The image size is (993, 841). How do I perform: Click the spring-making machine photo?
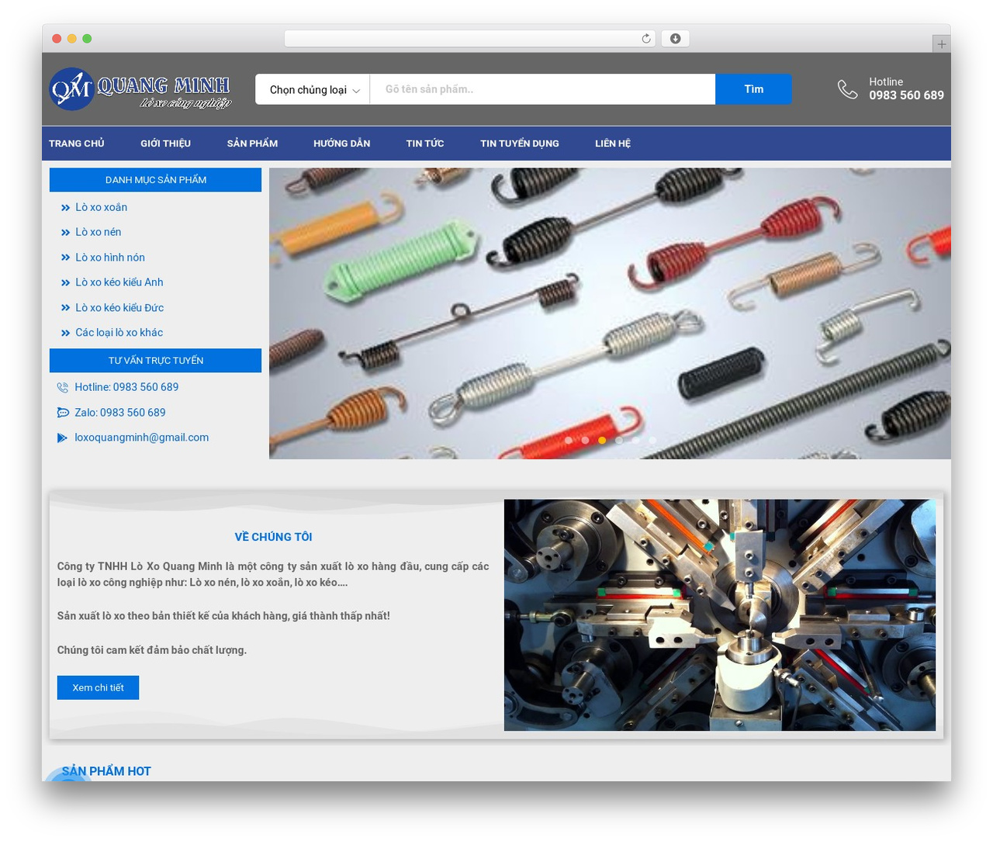720,615
